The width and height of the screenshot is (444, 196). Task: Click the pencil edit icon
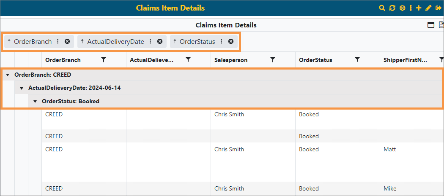click(x=428, y=8)
